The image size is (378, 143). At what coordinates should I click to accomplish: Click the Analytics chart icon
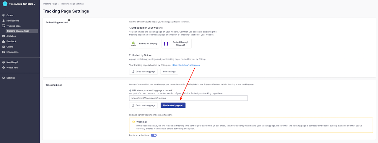[4, 36]
